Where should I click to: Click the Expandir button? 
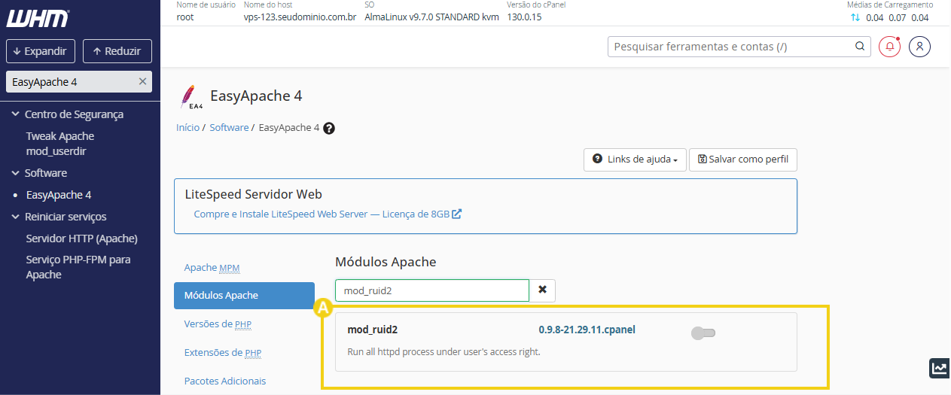pyautogui.click(x=41, y=51)
